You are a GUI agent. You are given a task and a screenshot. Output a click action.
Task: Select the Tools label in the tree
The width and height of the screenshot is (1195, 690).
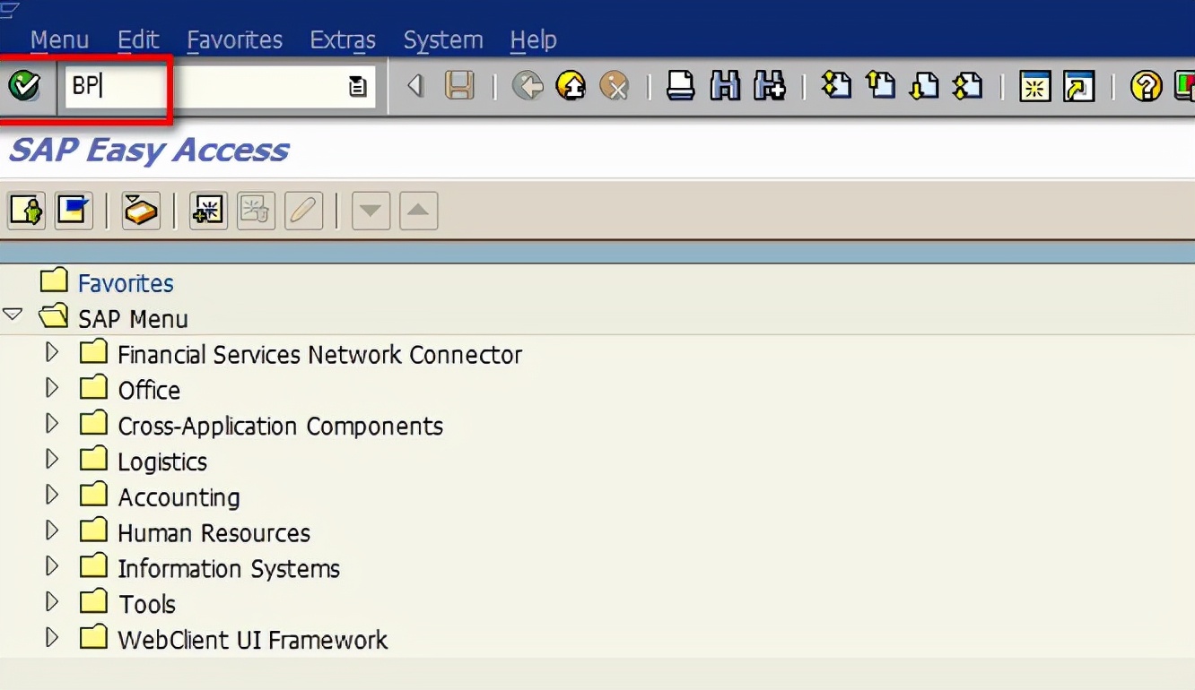pyautogui.click(x=147, y=605)
